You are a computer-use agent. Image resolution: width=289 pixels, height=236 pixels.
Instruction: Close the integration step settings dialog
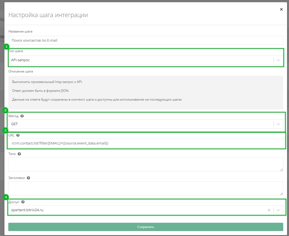[x=281, y=9]
